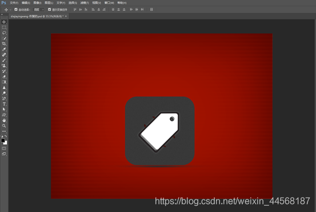Select the Eyedropper tool
The width and height of the screenshot is (316, 212).
(4, 49)
